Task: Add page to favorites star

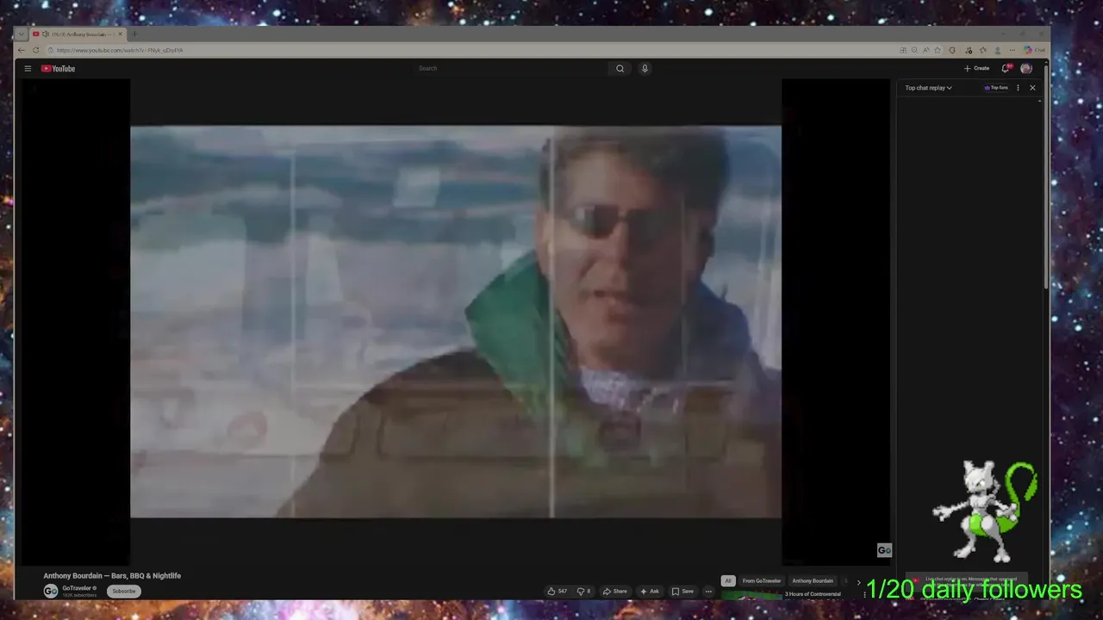Action: [x=938, y=50]
